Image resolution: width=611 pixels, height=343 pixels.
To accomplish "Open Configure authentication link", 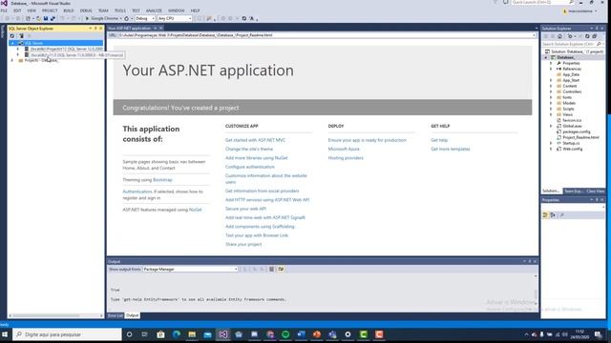I will (250, 167).
